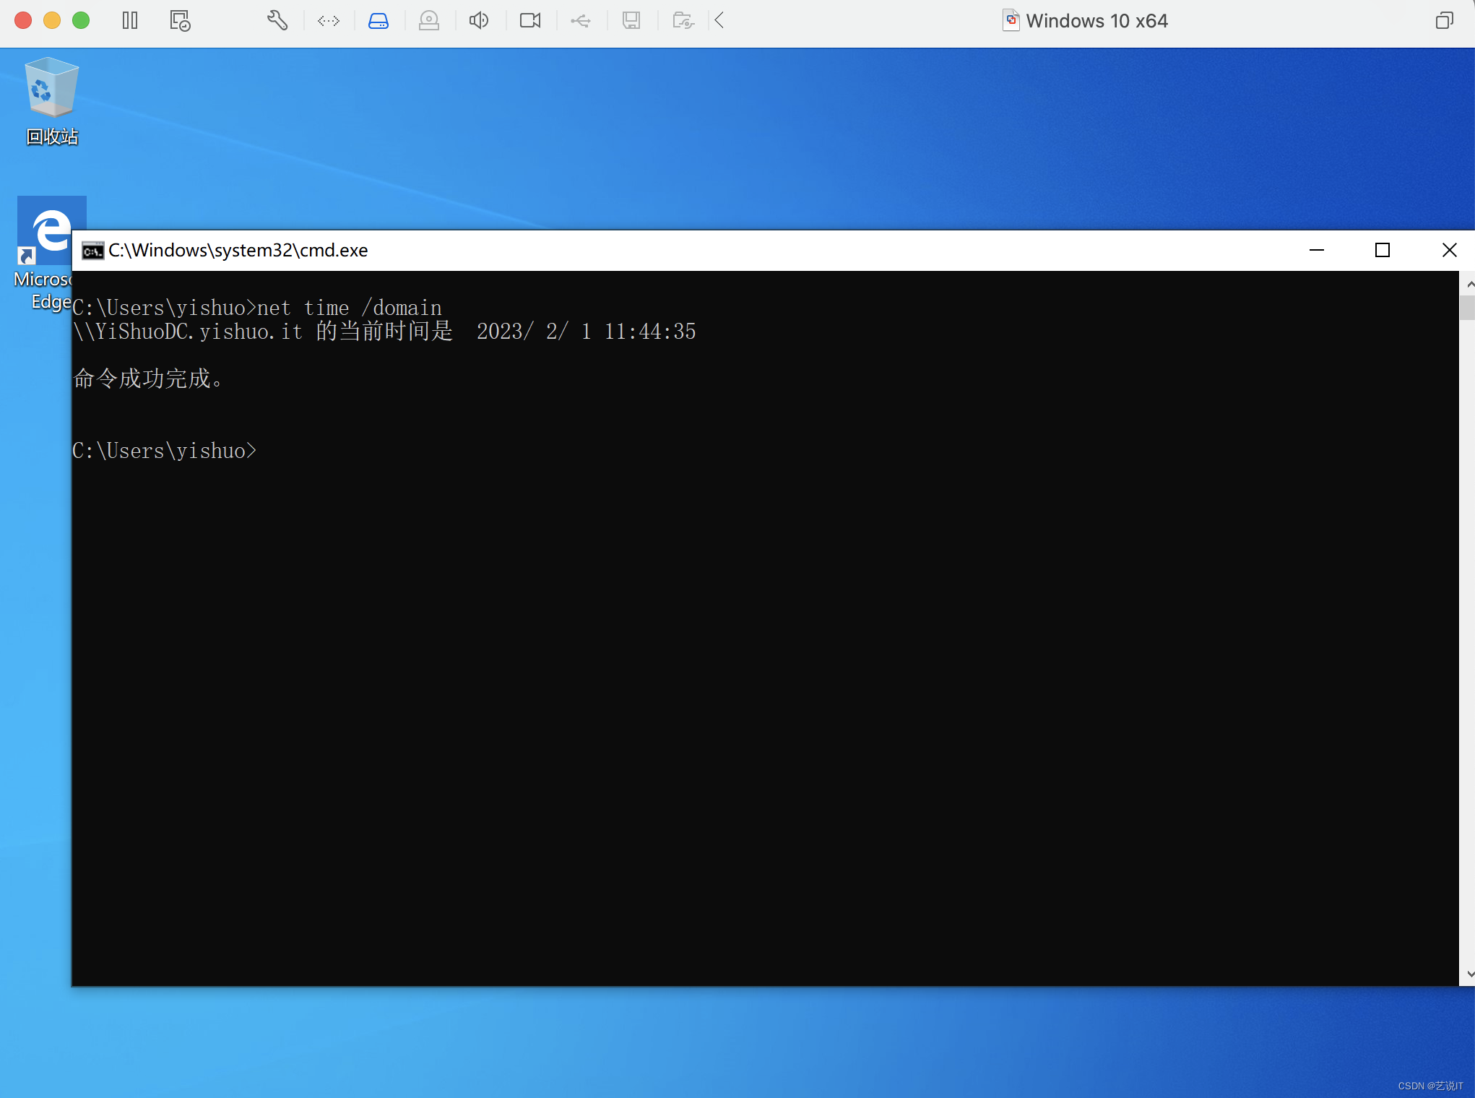Viewport: 1475px width, 1098px height.
Task: Select the Recycle Bin desktop icon
Action: click(x=52, y=101)
